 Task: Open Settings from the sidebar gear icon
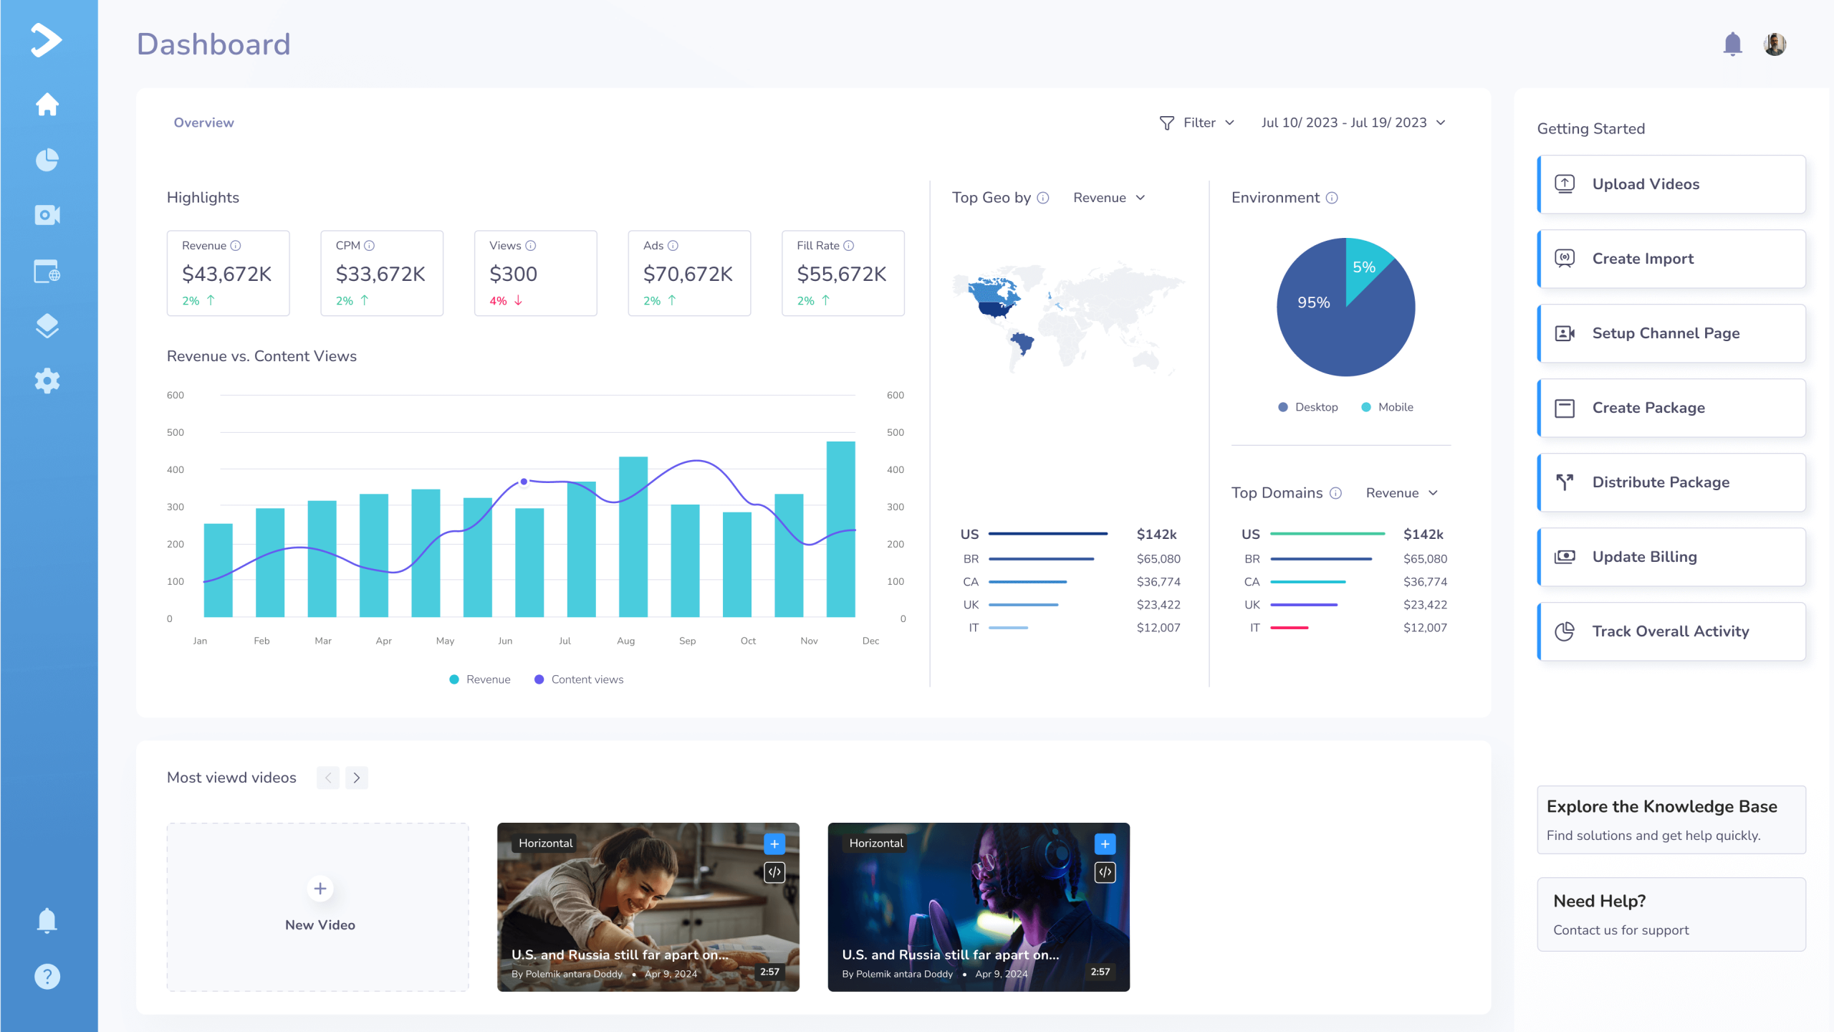pyautogui.click(x=47, y=381)
